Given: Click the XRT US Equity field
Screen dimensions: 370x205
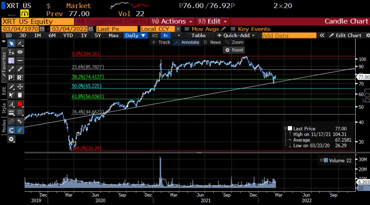Looking at the screenshot, I should coord(38,21).
